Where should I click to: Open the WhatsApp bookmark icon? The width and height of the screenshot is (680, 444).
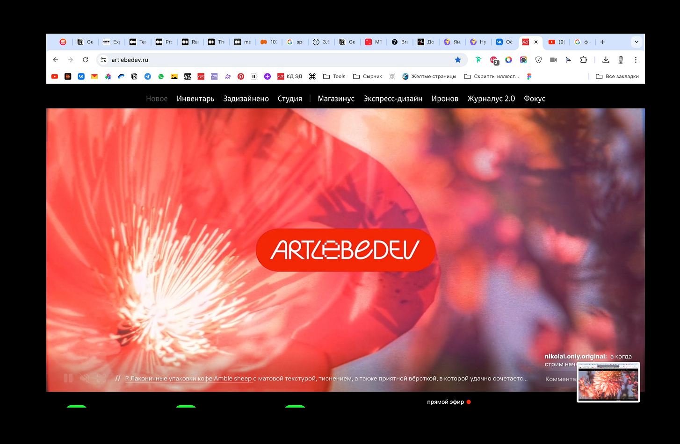(x=161, y=77)
